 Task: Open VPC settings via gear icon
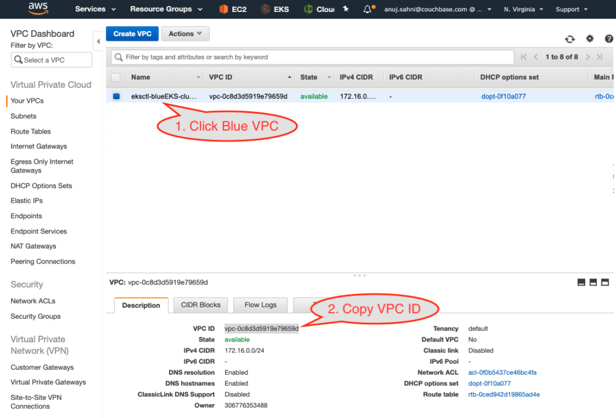click(x=590, y=38)
